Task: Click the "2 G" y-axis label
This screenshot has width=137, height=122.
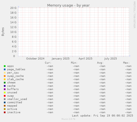Action: click(x=14, y=51)
